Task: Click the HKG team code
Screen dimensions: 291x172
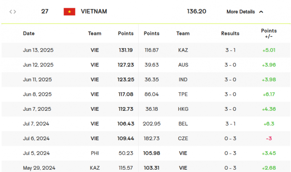Action: tap(183, 109)
